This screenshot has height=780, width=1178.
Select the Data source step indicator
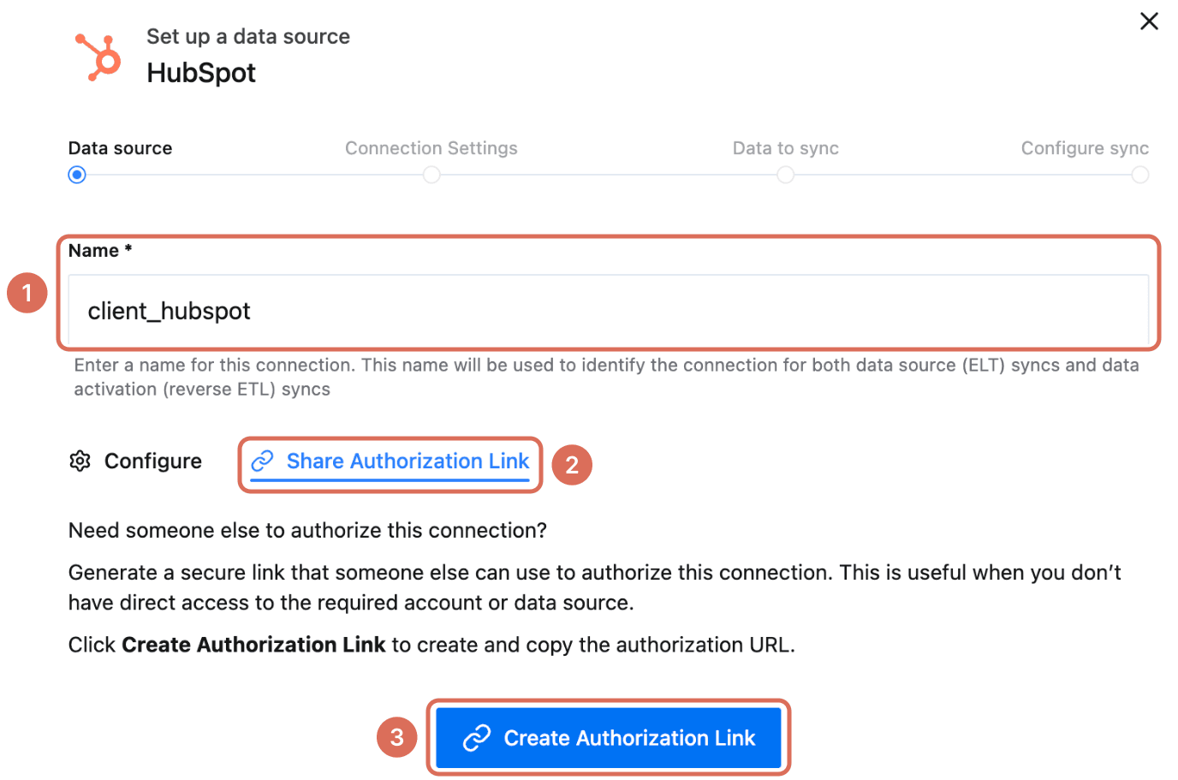(x=77, y=175)
